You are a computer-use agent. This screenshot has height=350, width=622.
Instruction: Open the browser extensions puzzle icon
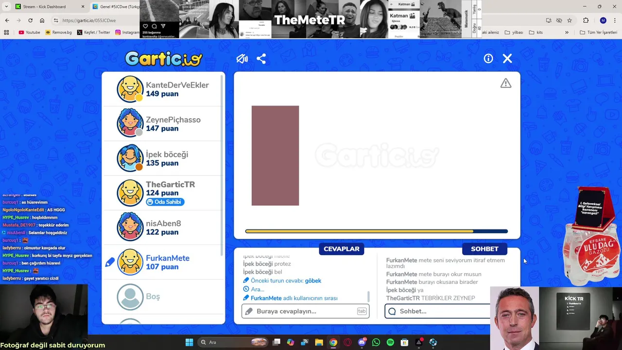click(586, 20)
